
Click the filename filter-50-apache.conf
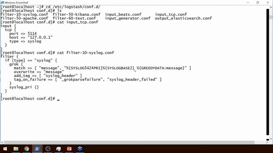point(24,18)
